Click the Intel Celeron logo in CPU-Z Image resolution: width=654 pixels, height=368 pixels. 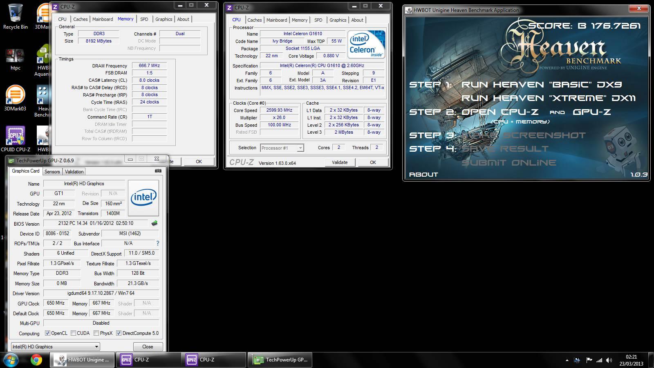(x=366, y=44)
